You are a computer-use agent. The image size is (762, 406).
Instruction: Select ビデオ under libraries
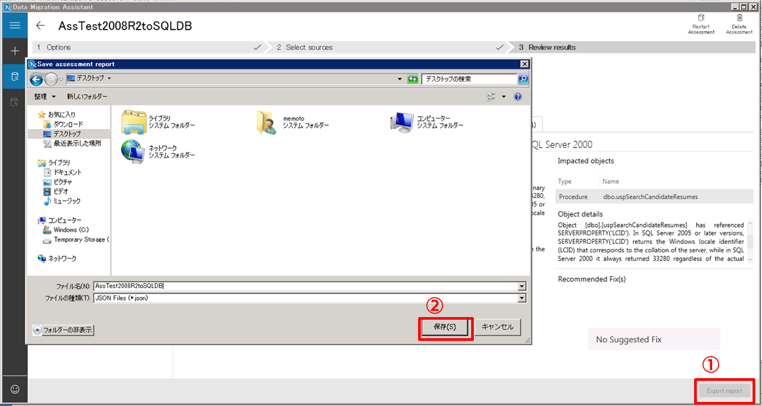coord(61,191)
